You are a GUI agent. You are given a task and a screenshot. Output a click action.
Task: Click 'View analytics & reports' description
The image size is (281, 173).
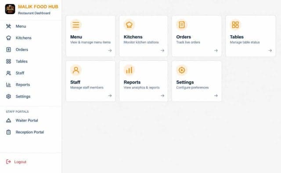pyautogui.click(x=141, y=88)
